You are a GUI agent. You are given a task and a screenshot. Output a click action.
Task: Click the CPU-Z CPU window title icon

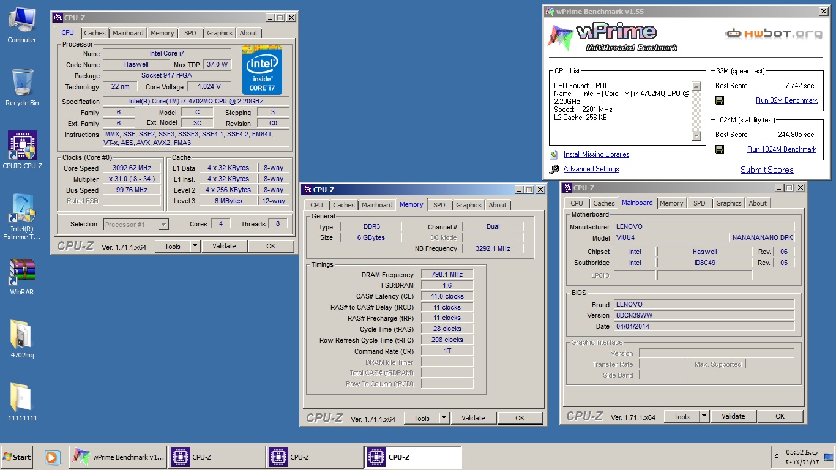(x=58, y=18)
